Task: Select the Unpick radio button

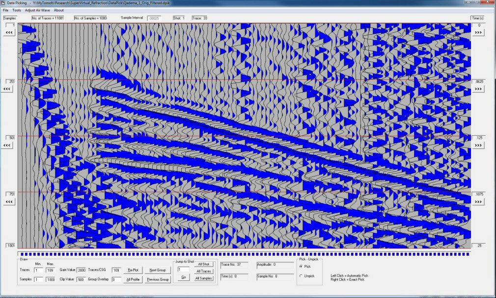Action: pos(302,275)
